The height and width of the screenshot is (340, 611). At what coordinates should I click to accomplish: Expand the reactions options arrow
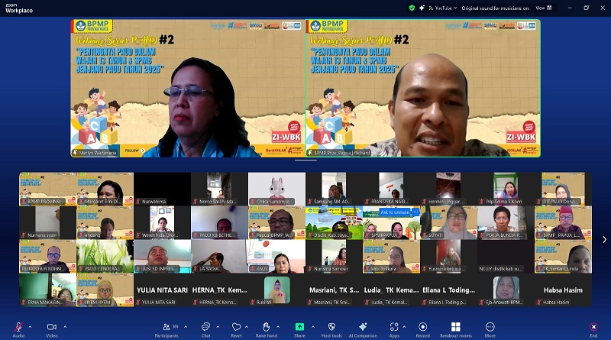tap(247, 327)
